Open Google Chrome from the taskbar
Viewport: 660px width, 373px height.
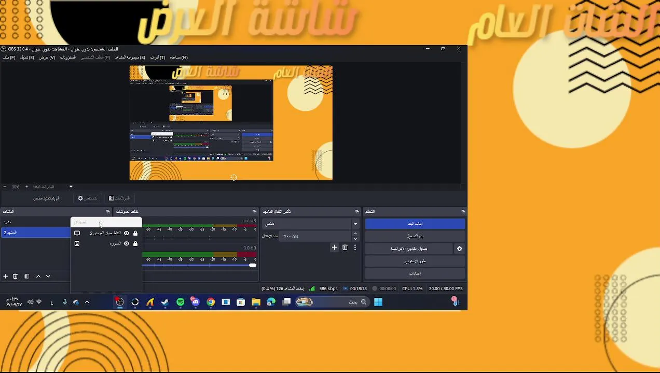(x=211, y=302)
